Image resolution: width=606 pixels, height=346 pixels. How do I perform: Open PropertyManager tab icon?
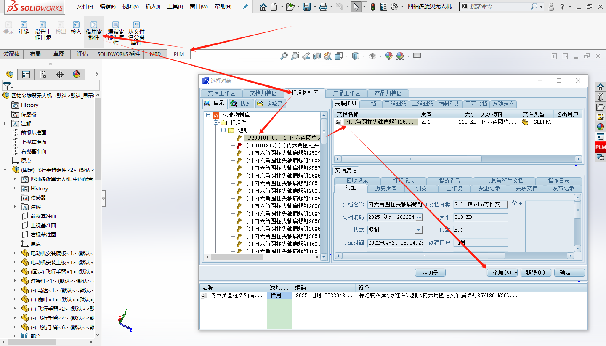pyautogui.click(x=26, y=75)
